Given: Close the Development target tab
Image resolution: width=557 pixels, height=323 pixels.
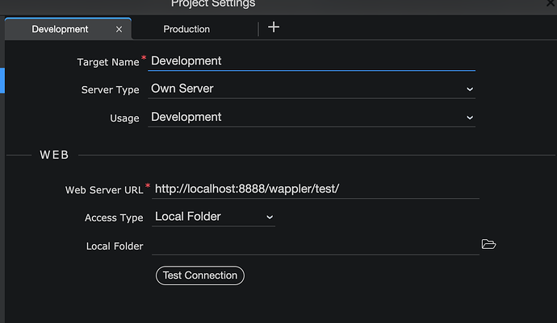Looking at the screenshot, I should point(119,30).
